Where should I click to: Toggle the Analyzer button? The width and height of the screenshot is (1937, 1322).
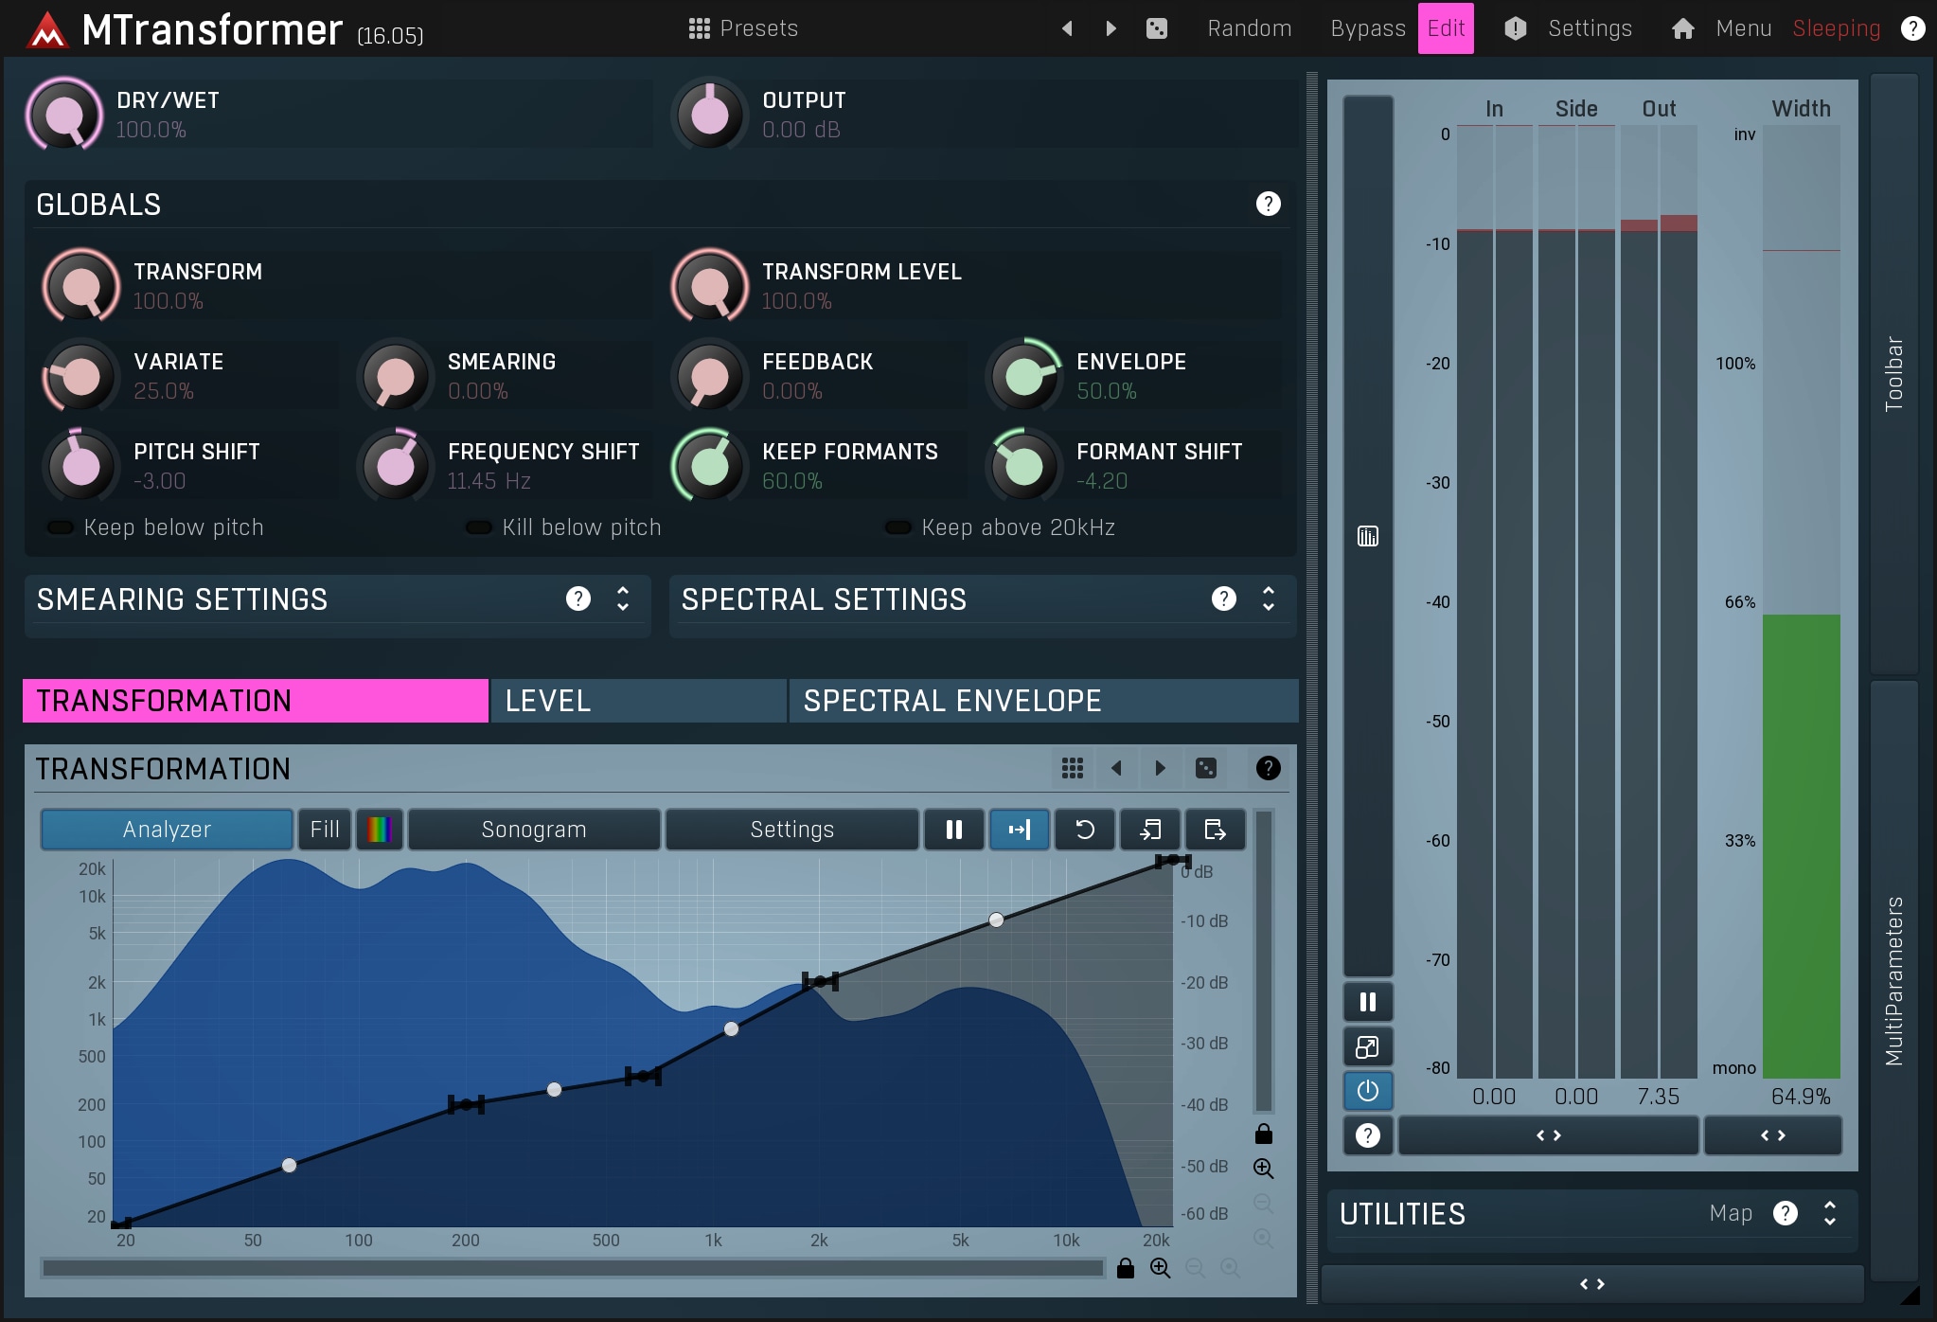point(167,830)
